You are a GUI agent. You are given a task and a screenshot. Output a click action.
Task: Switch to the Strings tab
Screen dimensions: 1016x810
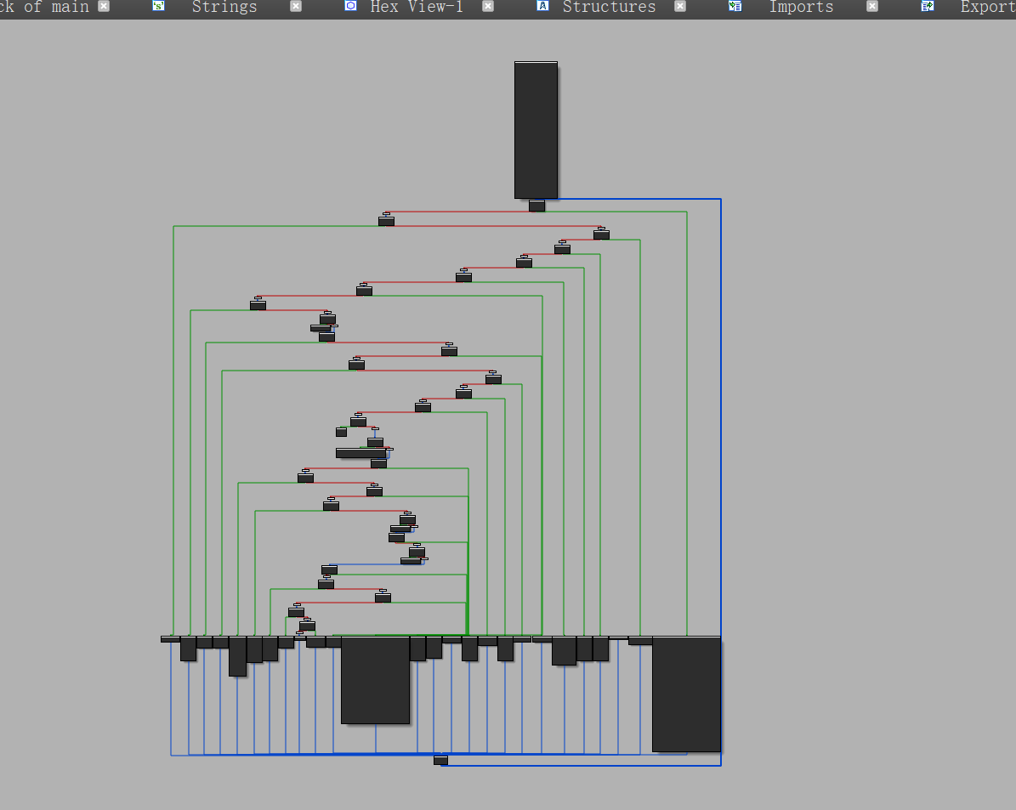coord(224,7)
